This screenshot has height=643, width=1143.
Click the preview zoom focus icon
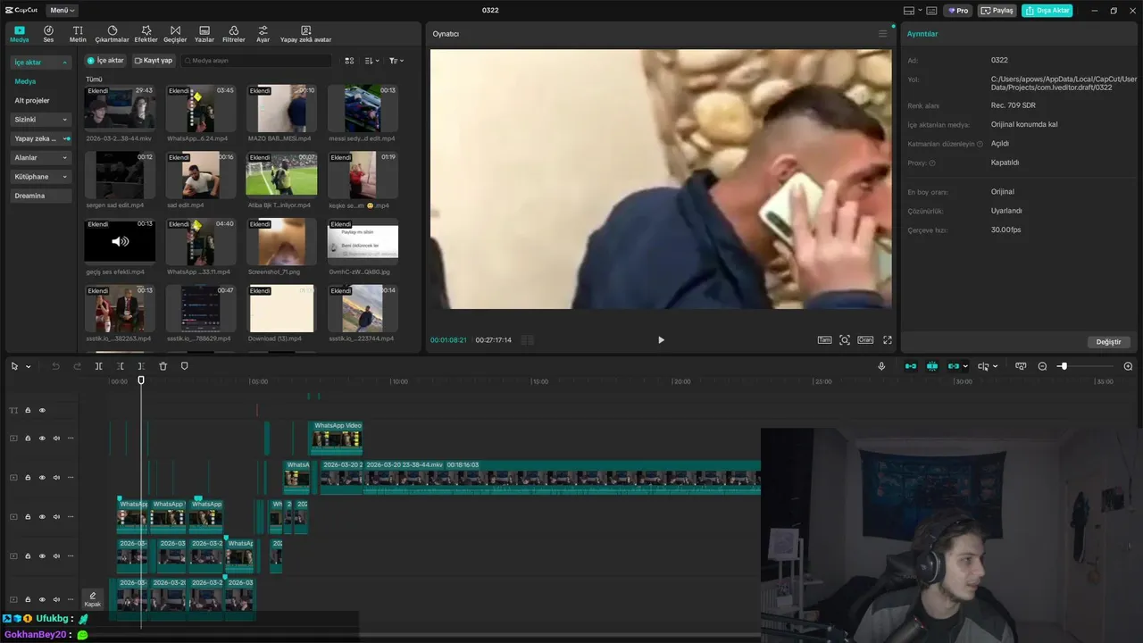845,340
